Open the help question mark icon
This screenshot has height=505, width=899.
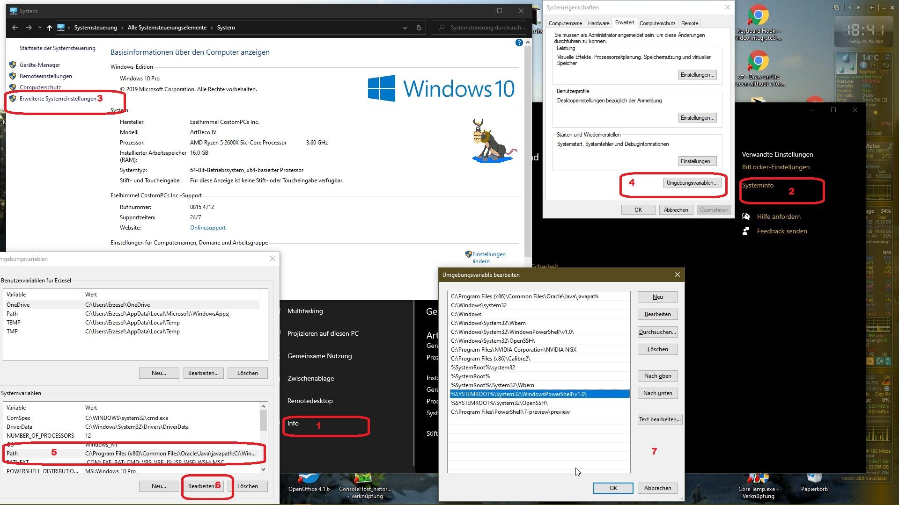click(519, 43)
